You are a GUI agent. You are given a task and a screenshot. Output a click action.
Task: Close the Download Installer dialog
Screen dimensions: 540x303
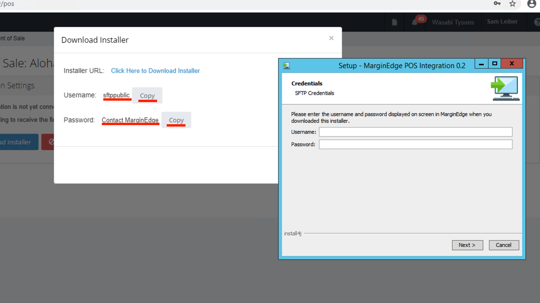[331, 38]
